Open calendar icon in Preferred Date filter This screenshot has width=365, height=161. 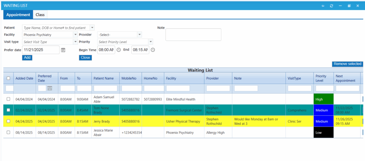tap(50, 88)
